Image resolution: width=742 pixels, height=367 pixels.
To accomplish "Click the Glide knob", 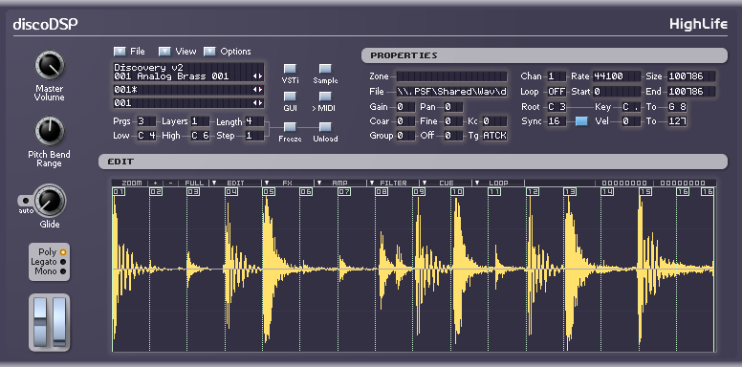I will 49,200.
